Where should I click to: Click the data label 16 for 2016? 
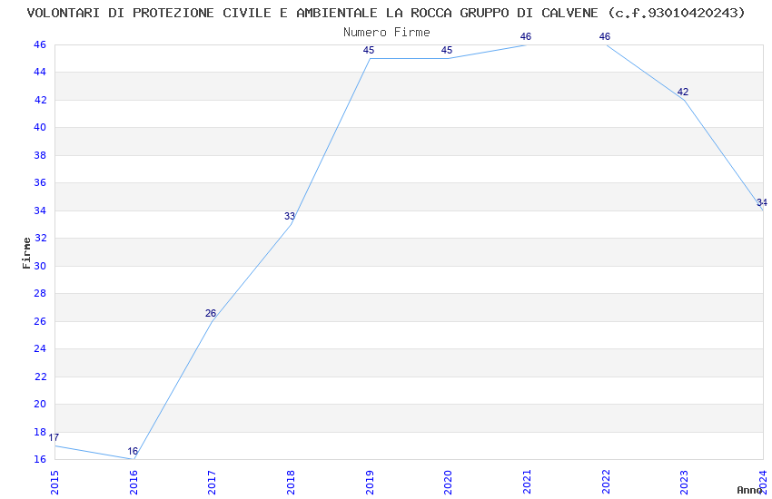(133, 451)
